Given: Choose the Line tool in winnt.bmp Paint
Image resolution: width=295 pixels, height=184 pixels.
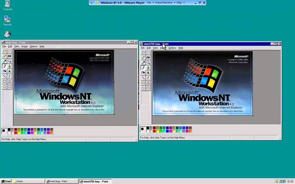Looking at the screenshot, I should pos(4,76).
